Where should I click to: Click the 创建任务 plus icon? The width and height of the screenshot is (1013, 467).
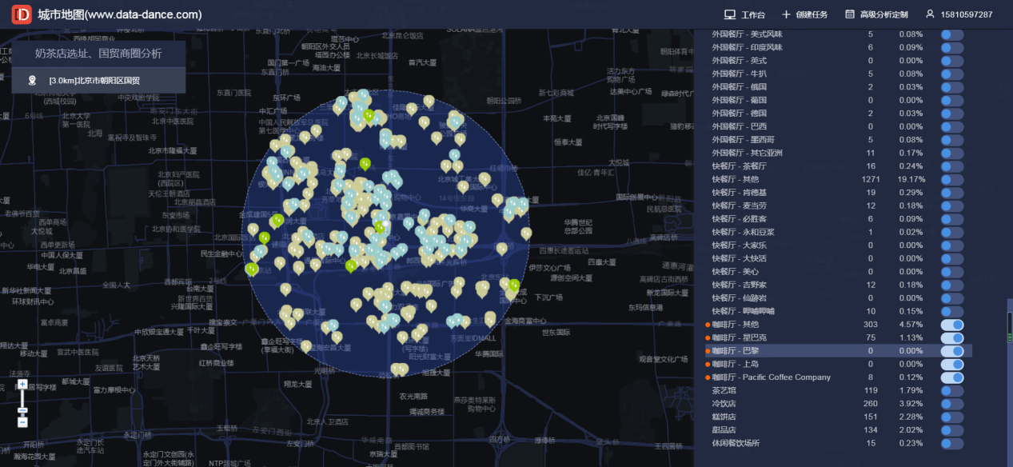tap(786, 14)
